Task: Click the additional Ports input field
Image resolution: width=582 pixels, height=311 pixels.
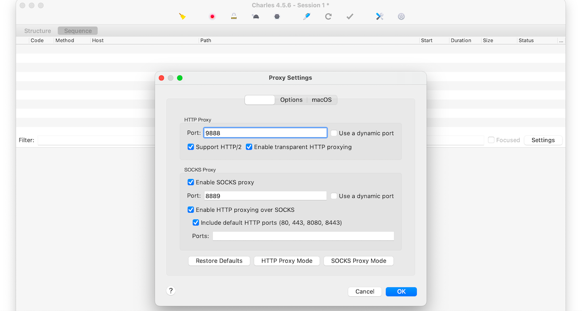Action: coord(303,236)
